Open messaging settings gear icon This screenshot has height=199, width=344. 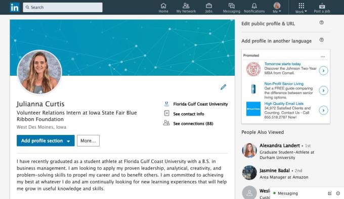[338, 193]
